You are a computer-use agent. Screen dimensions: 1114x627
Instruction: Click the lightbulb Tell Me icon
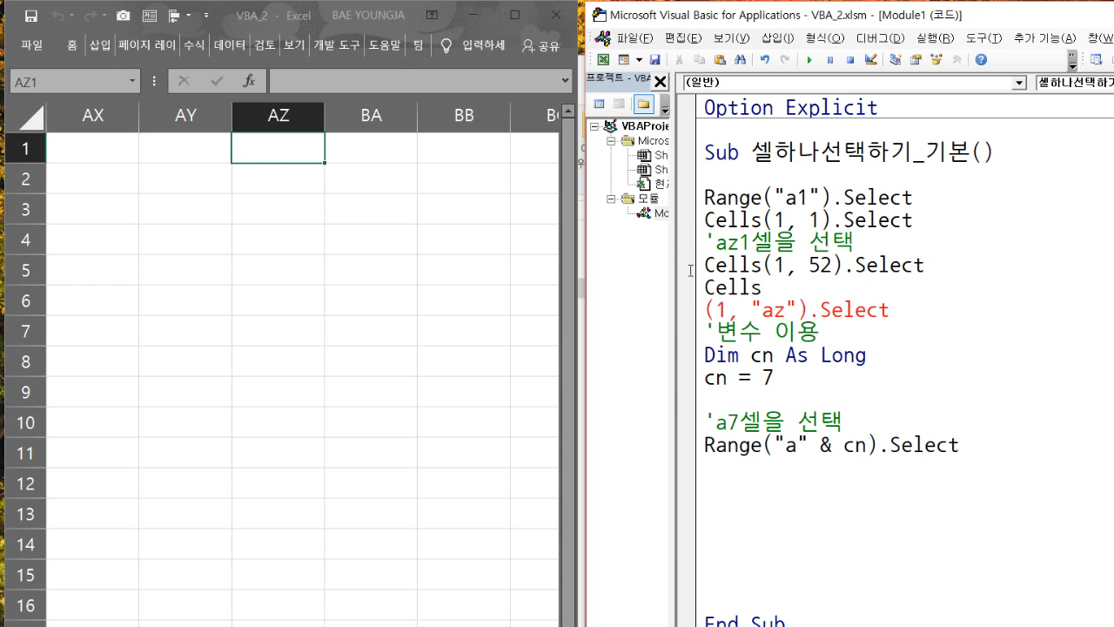point(446,45)
